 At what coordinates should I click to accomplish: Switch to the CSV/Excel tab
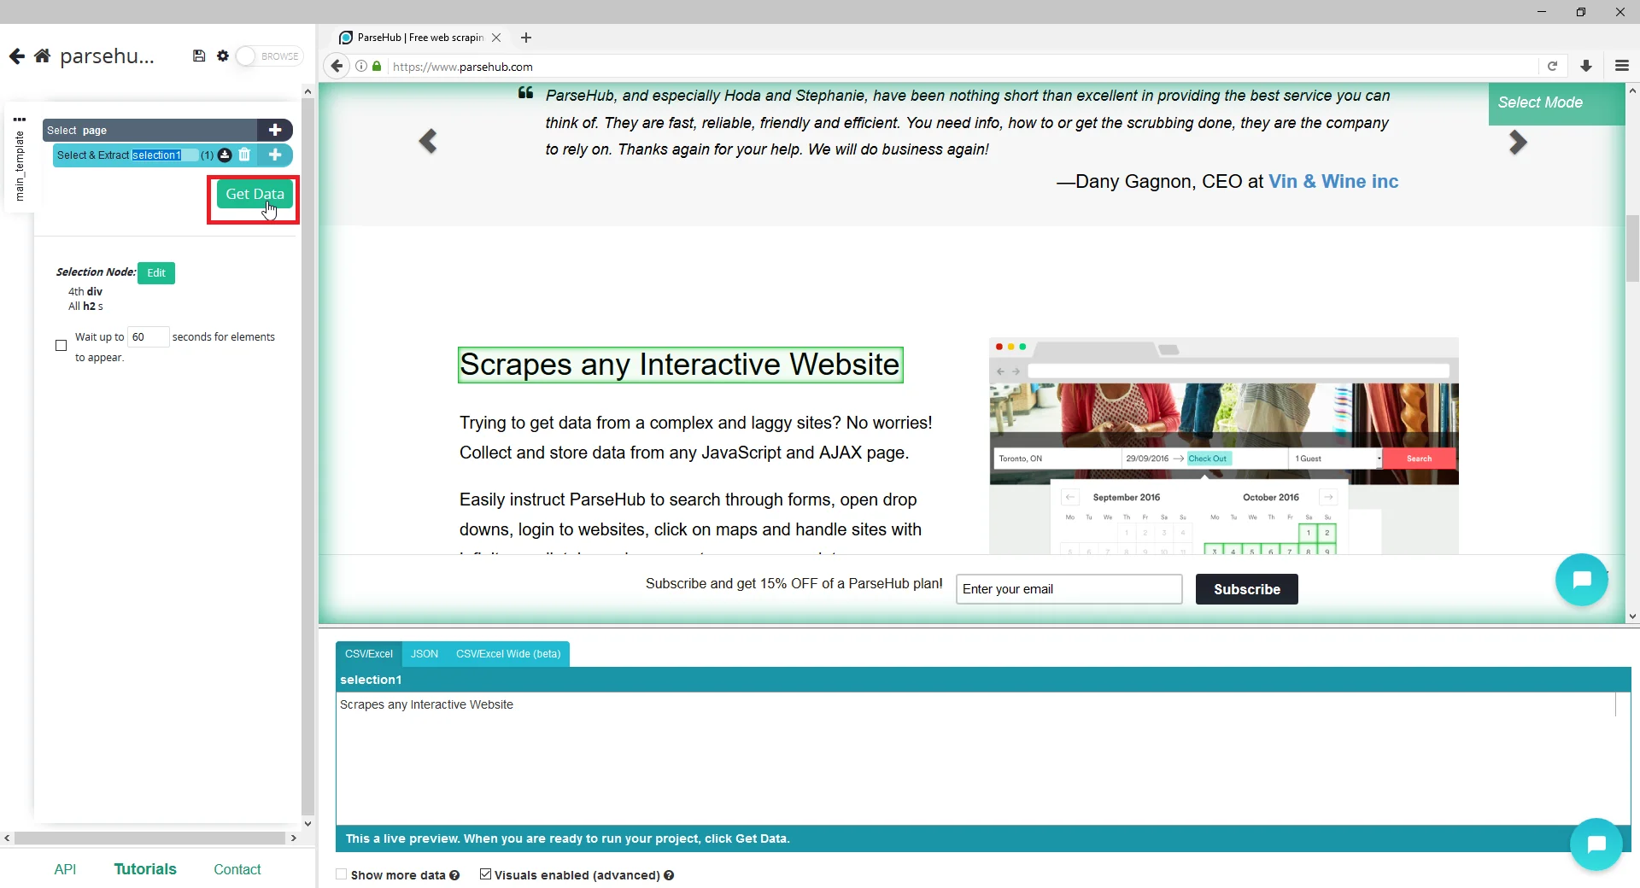click(369, 654)
